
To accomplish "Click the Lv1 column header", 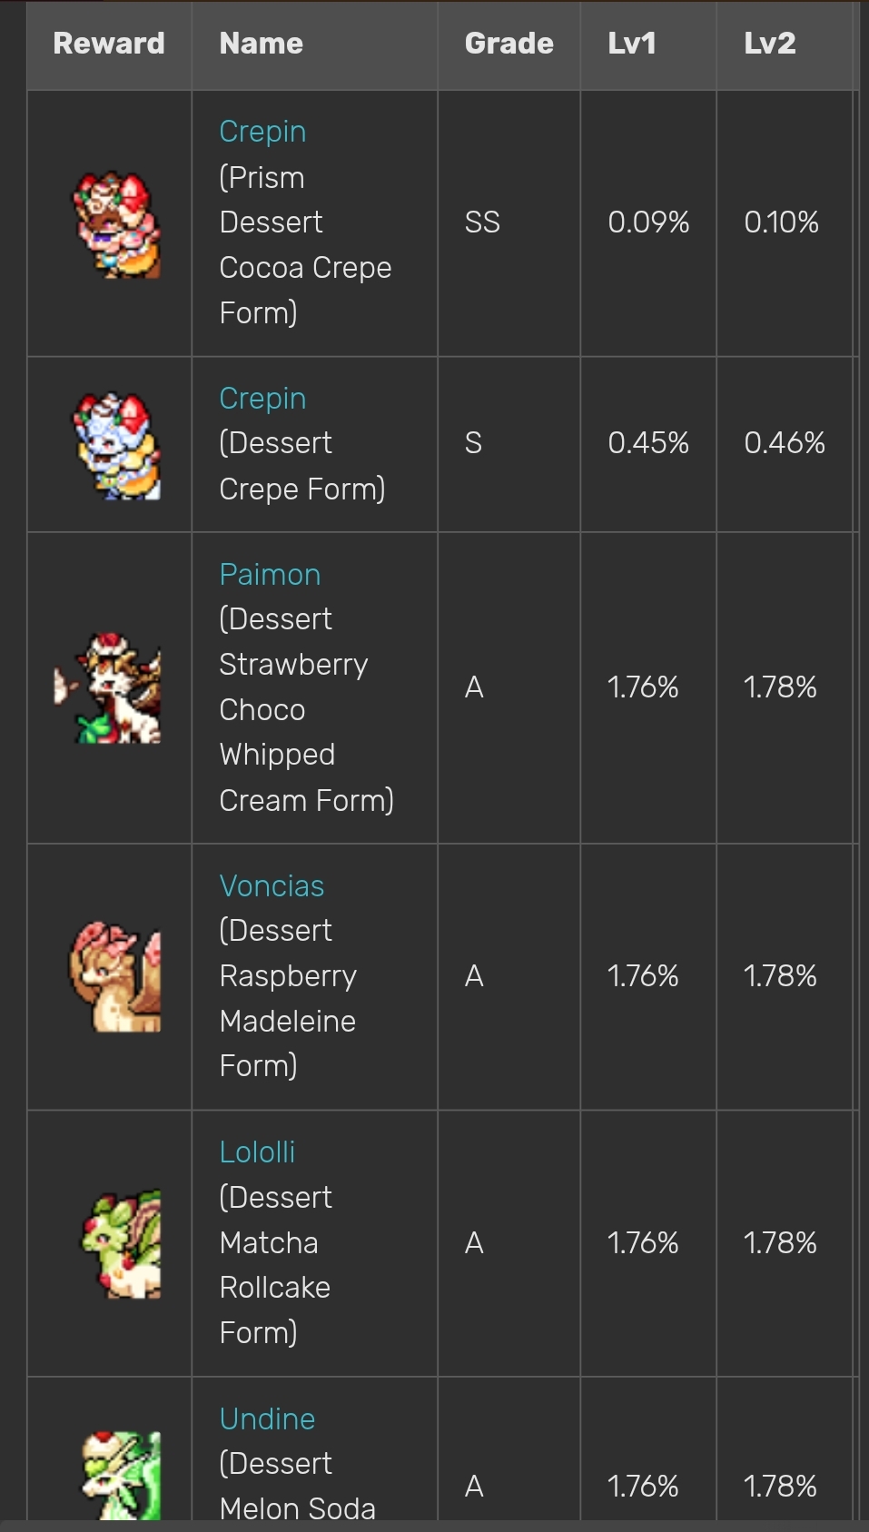I will (632, 44).
